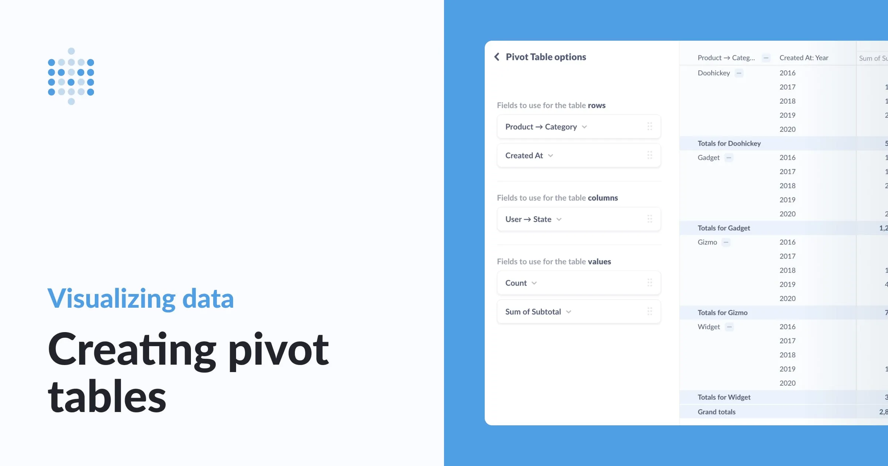Click the collapse icon next to Doohickey row
The width and height of the screenshot is (888, 466).
(739, 73)
